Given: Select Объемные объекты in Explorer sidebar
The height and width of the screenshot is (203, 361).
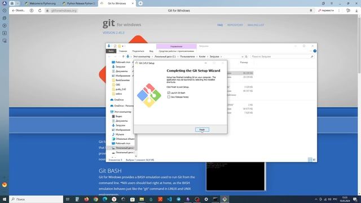Looking at the screenshot, I should click(x=123, y=139).
